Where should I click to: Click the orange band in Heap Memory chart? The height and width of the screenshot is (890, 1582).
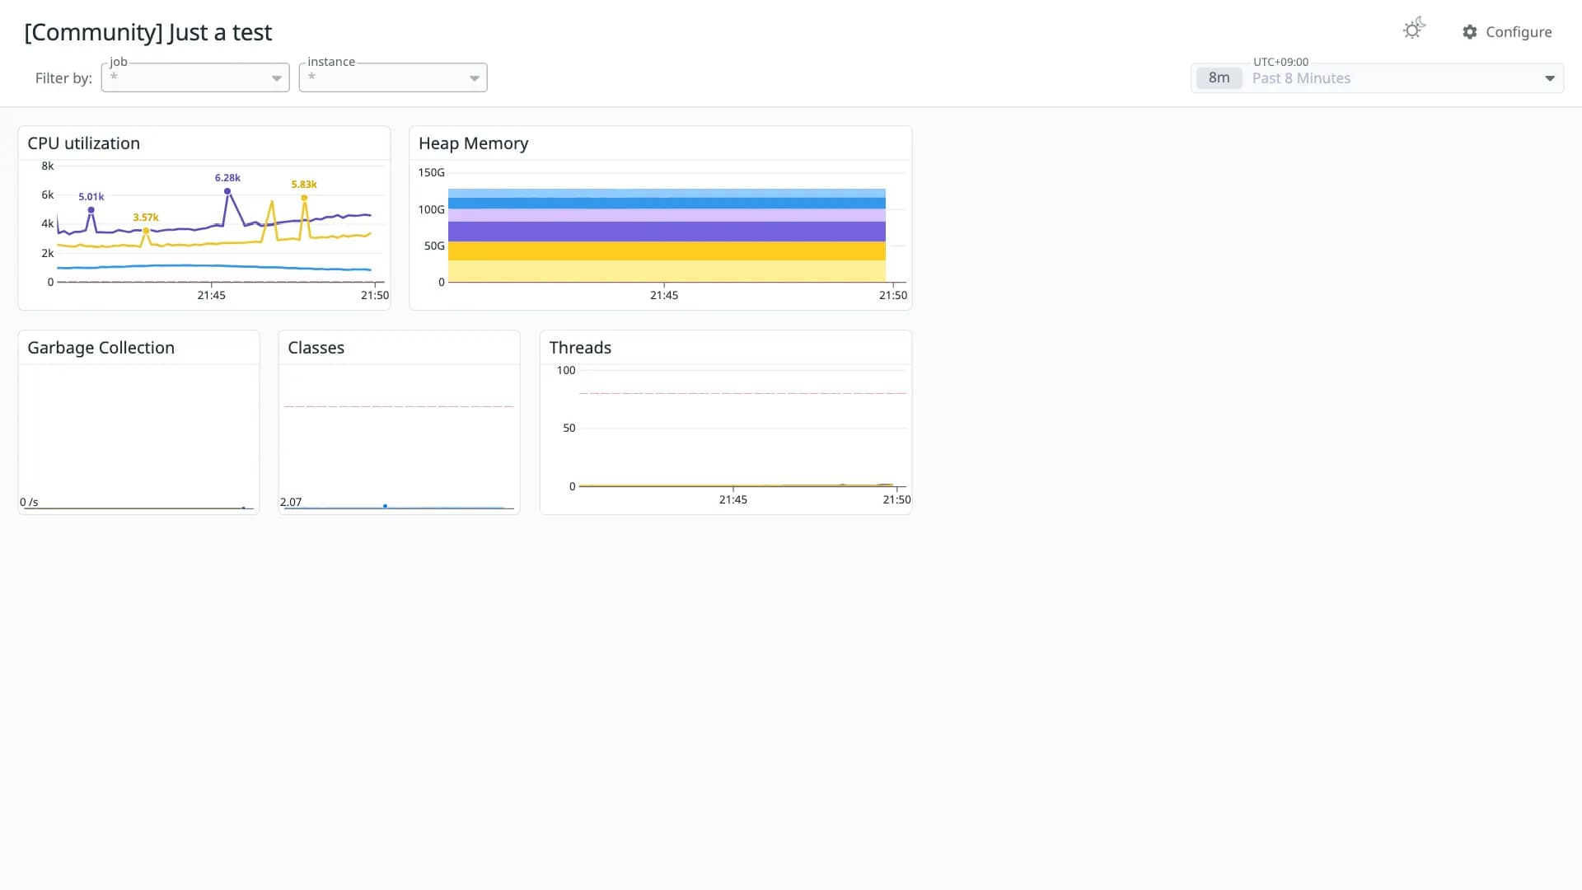point(667,251)
